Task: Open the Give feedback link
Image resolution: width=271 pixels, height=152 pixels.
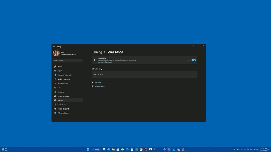Action: tap(100, 86)
